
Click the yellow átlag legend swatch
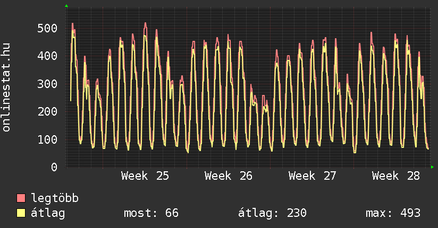pyautogui.click(x=21, y=213)
